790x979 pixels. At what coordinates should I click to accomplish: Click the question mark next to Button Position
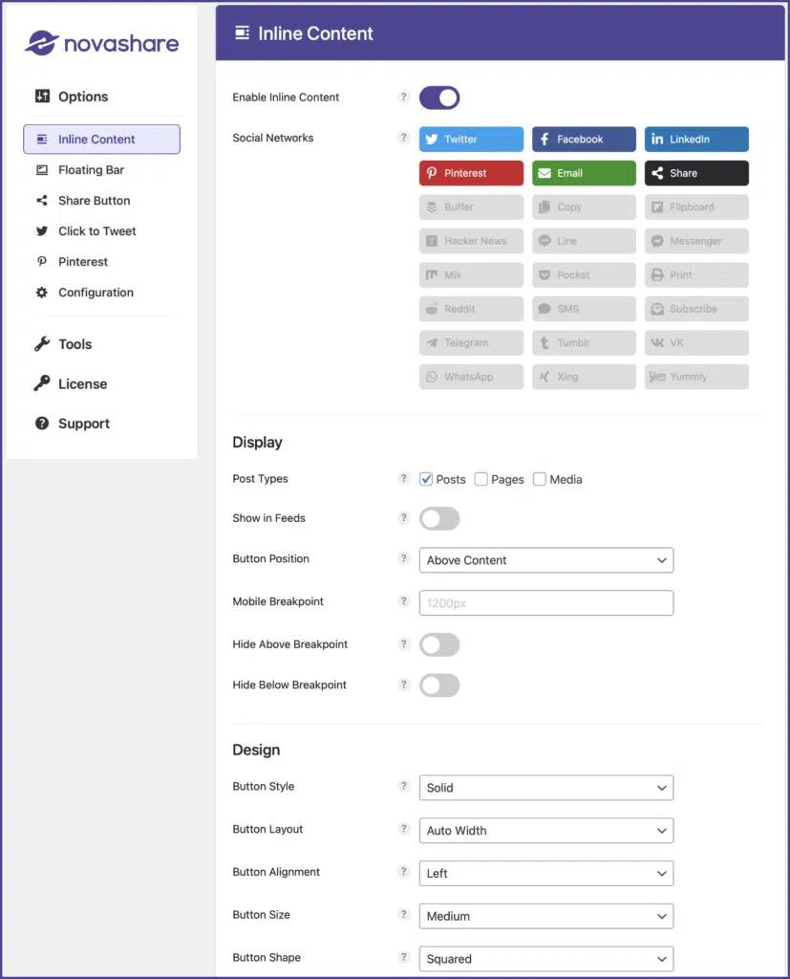[x=403, y=559]
